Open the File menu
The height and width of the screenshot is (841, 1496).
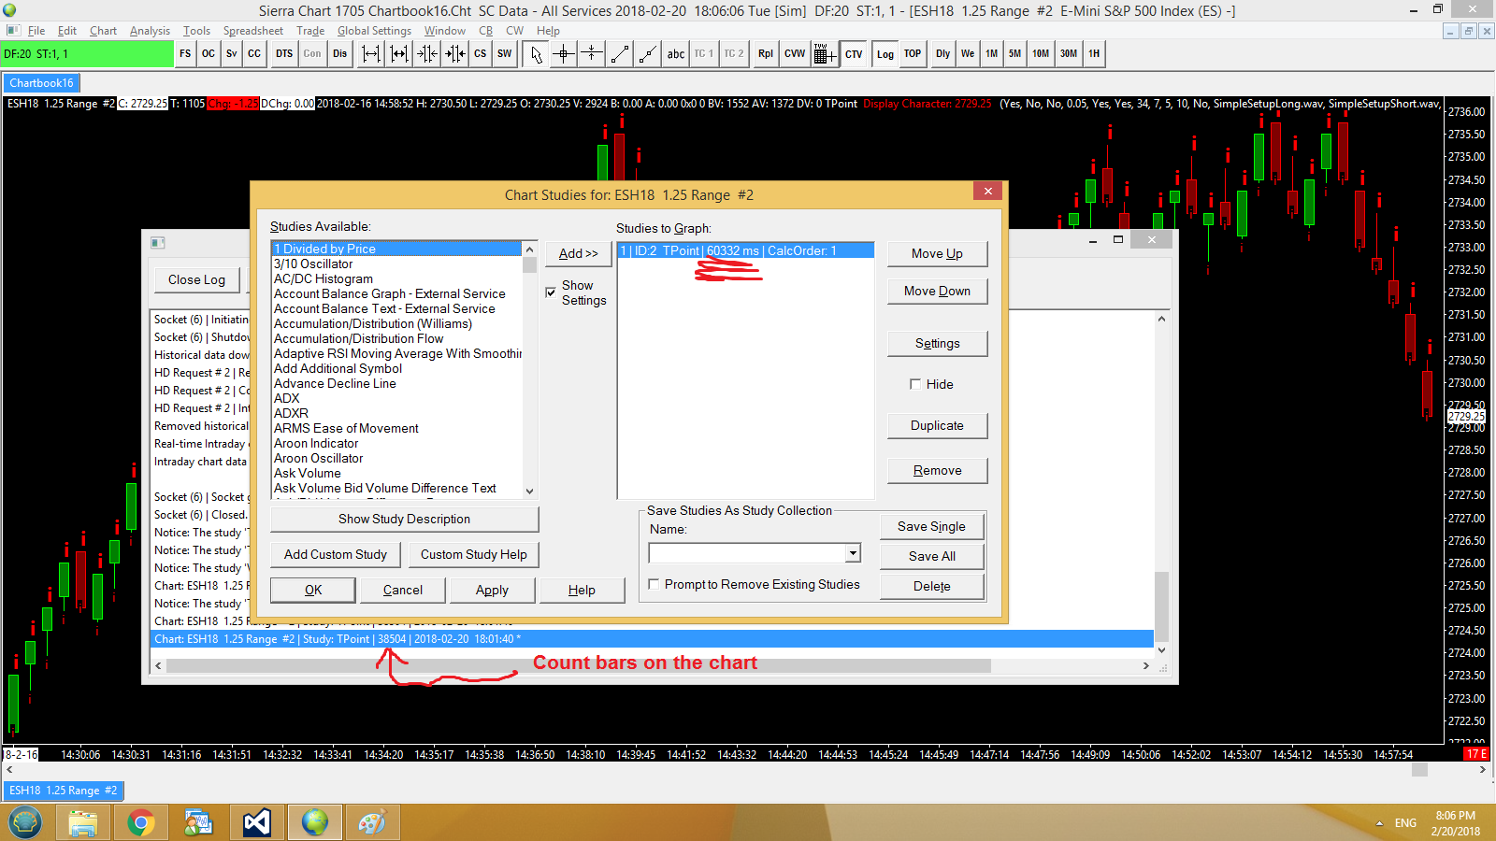(x=36, y=31)
